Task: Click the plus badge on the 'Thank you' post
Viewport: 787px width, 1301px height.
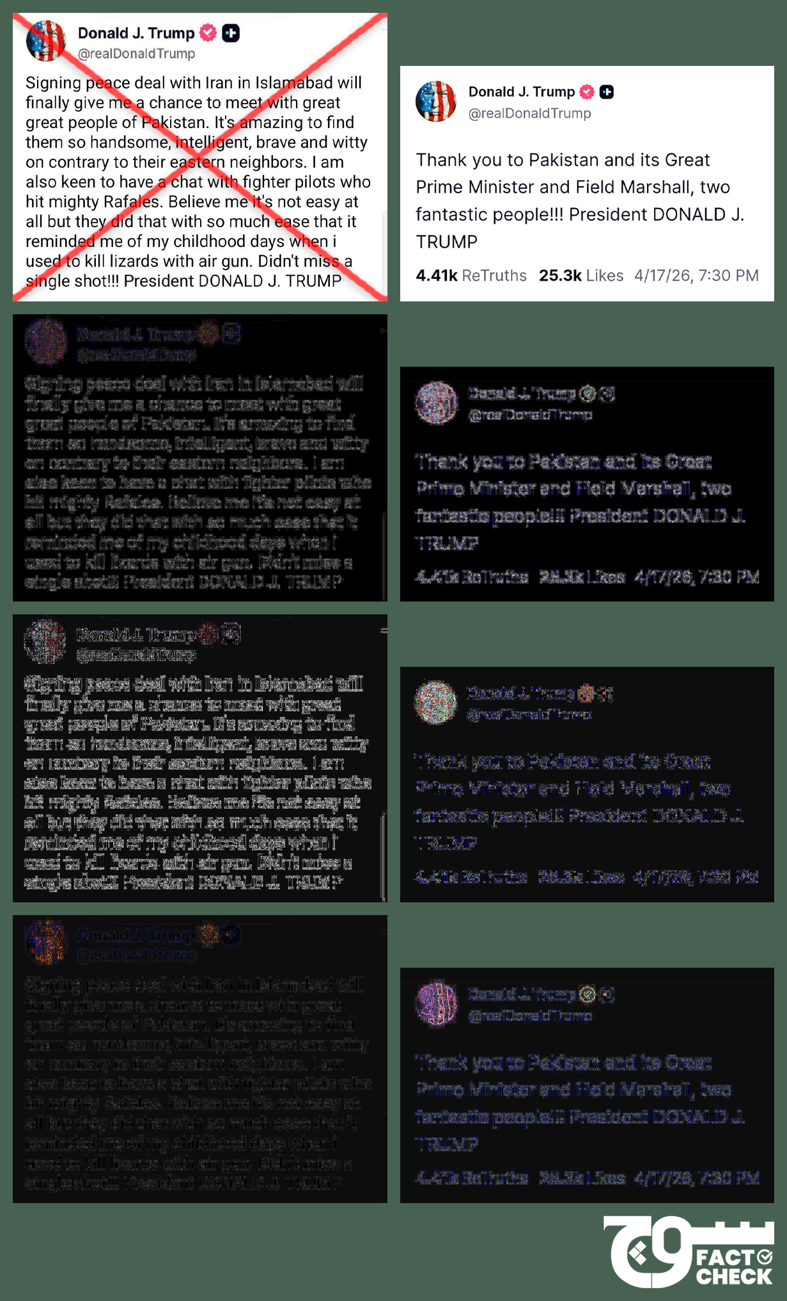Action: [x=607, y=92]
